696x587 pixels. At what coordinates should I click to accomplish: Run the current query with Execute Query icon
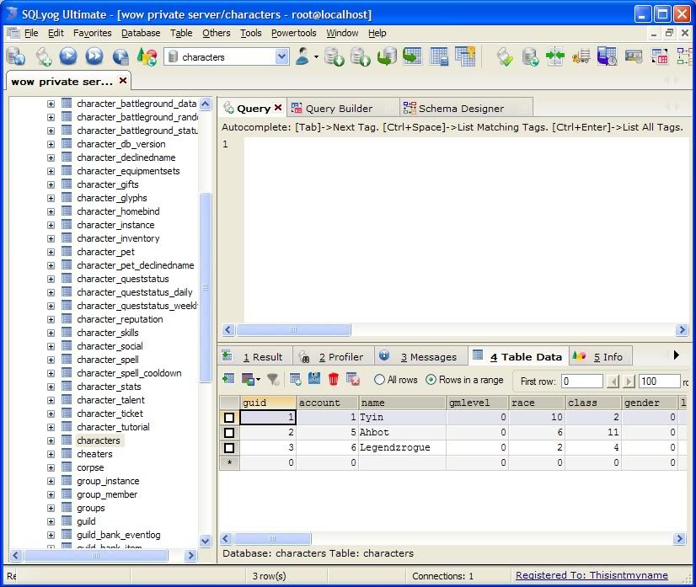pos(68,56)
